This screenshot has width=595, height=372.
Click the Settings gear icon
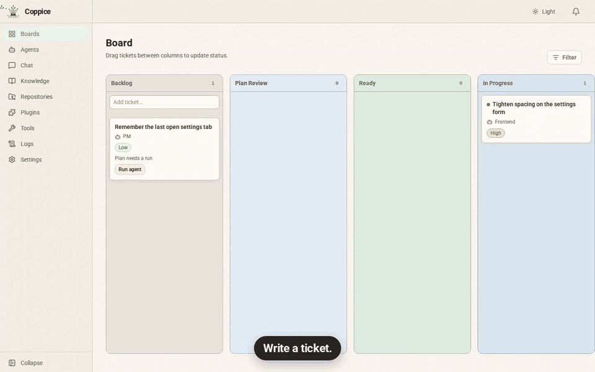[12, 159]
